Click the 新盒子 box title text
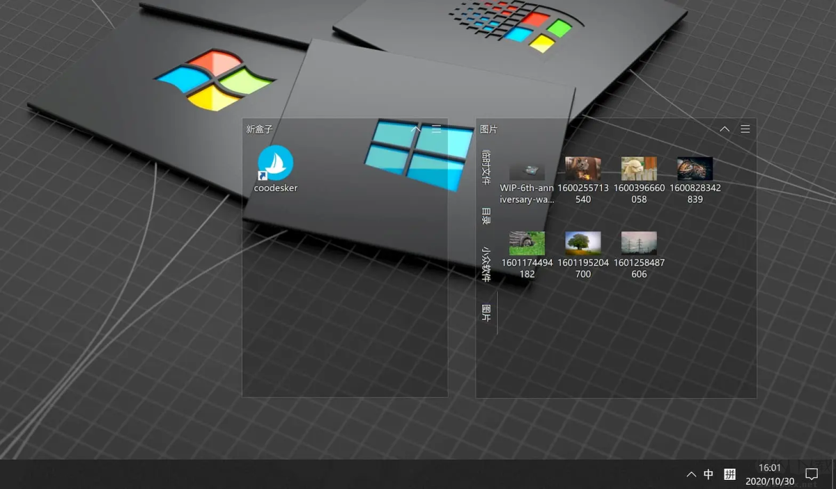Image resolution: width=836 pixels, height=489 pixels. point(259,129)
